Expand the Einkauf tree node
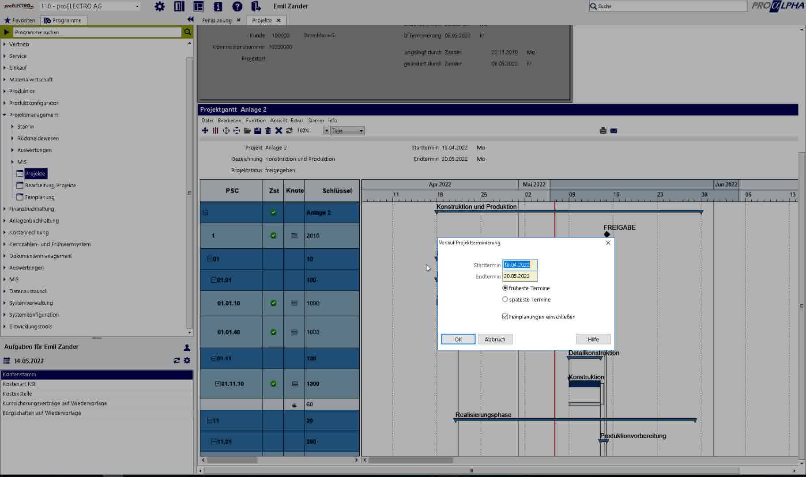The width and height of the screenshot is (806, 477). point(4,68)
